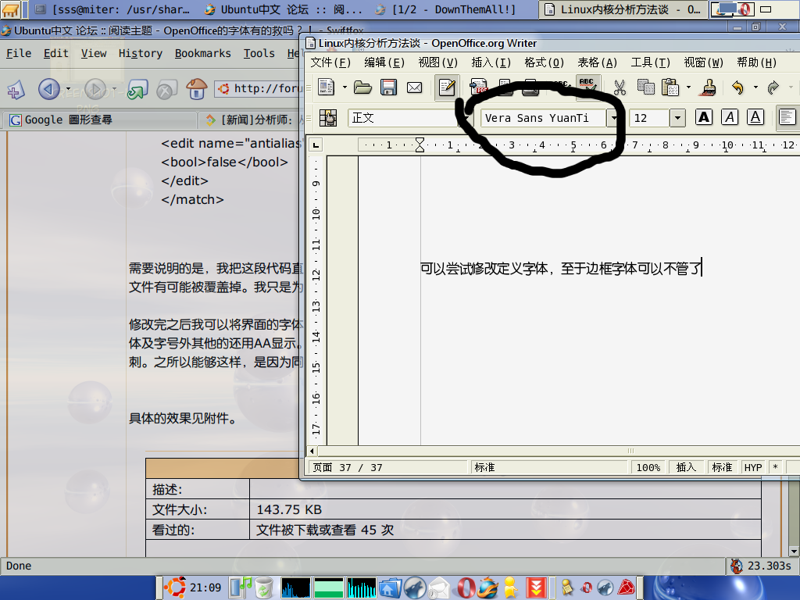Screen dimensions: 800x600
Task: Launch home folder from the bottom panel
Action: (390, 587)
